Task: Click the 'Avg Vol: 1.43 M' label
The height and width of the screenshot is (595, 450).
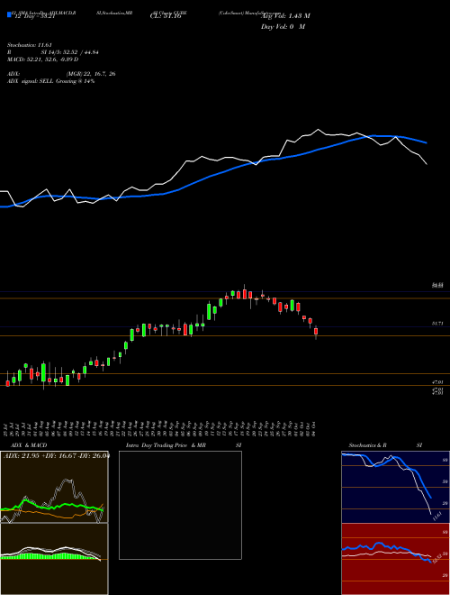Action: [x=285, y=16]
